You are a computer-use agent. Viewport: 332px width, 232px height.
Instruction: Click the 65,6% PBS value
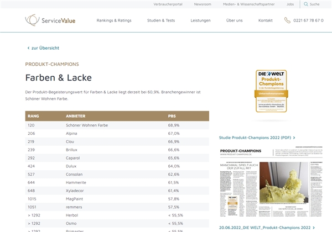[x=174, y=158]
